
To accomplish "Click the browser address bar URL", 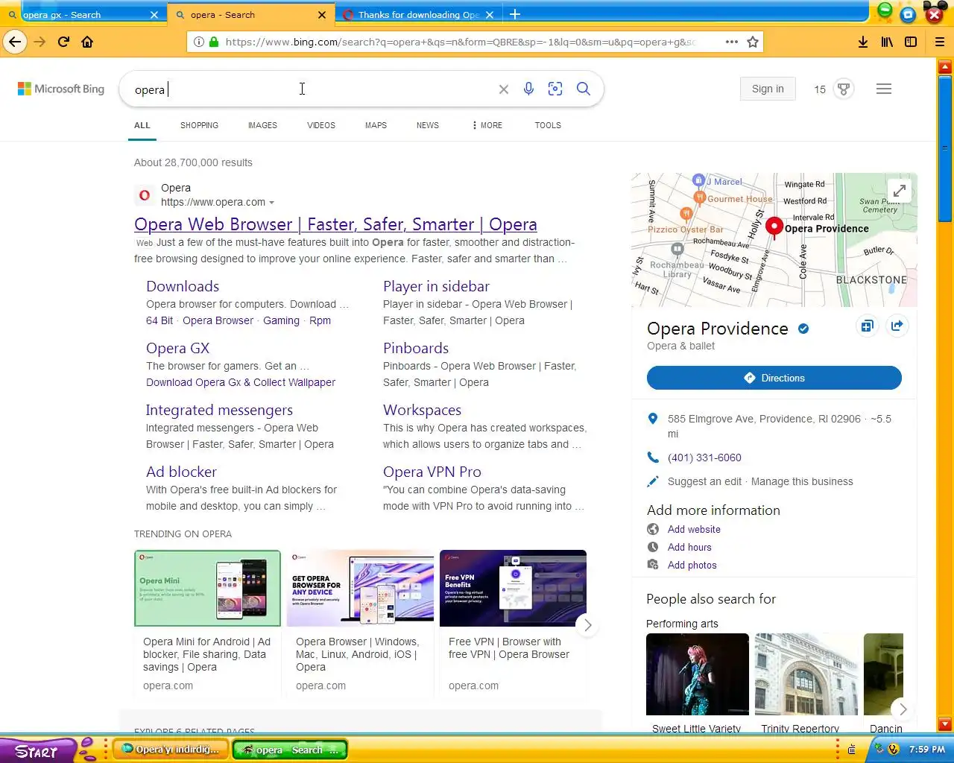I will click(x=461, y=42).
